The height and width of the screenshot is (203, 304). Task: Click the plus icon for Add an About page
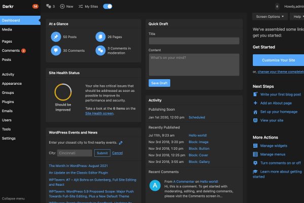255,103
